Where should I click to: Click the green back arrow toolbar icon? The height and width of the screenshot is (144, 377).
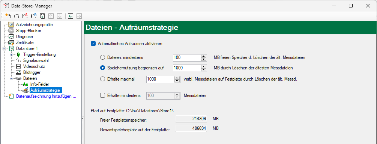pyautogui.click(x=70, y=16)
